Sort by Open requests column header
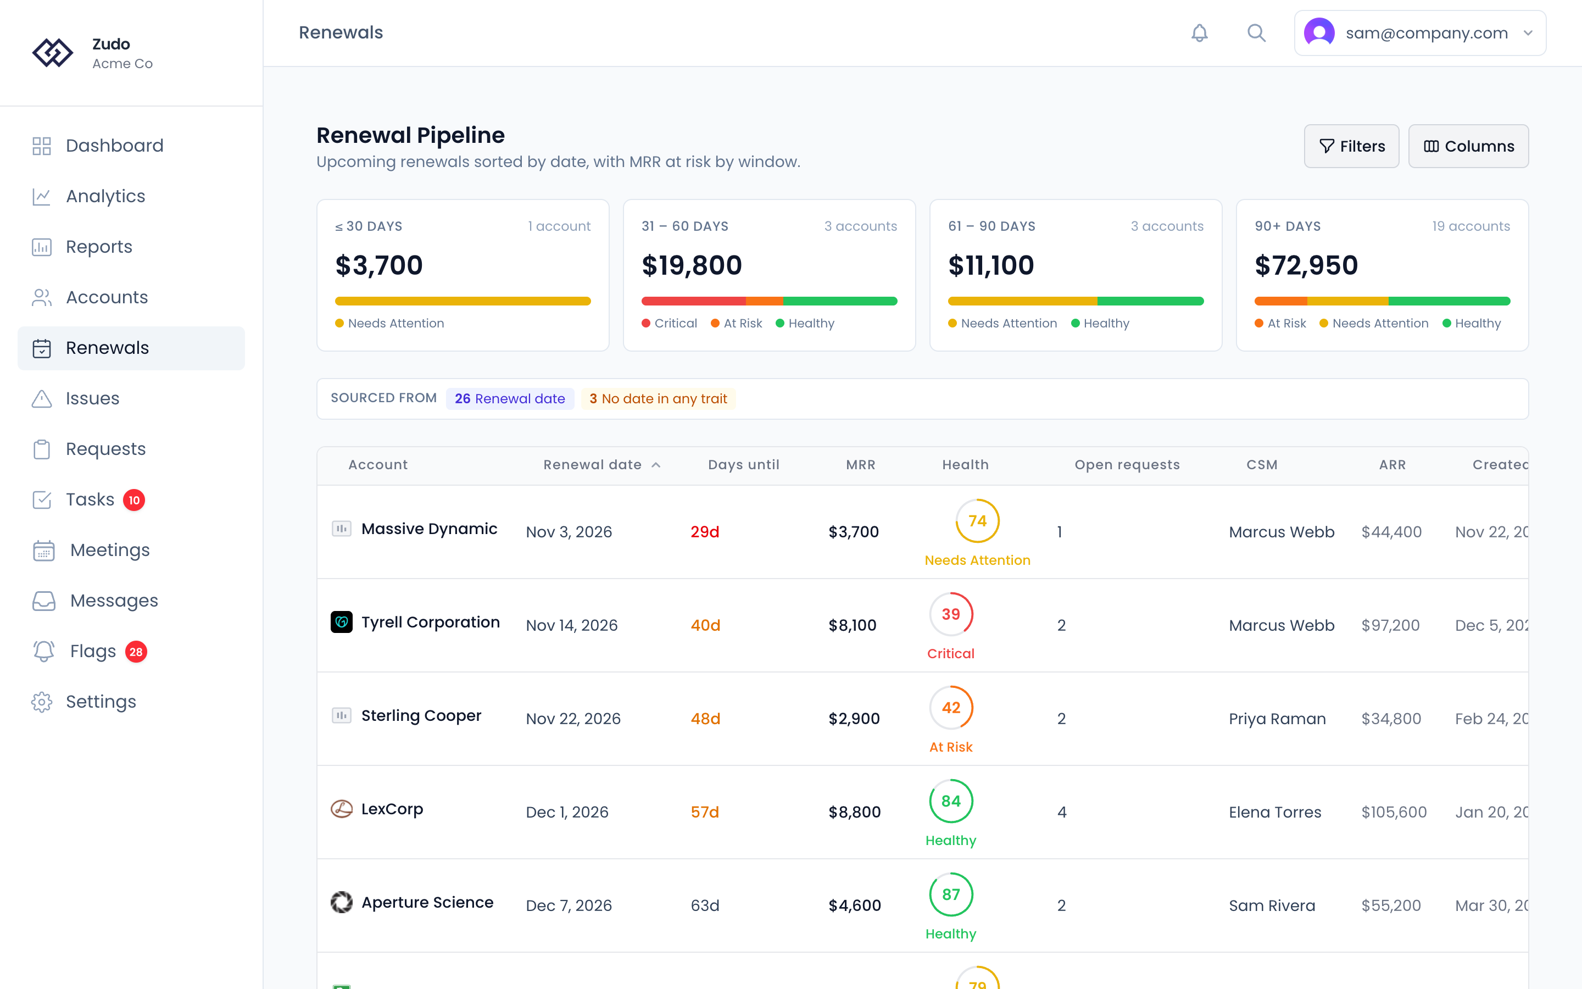Viewport: 1582px width, 989px height. pyautogui.click(x=1127, y=465)
